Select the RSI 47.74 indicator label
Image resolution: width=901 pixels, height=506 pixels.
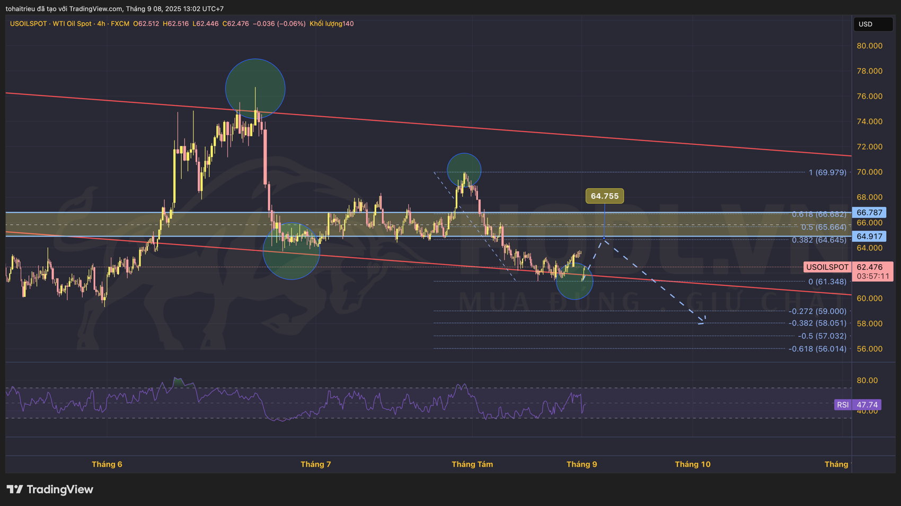pos(857,405)
